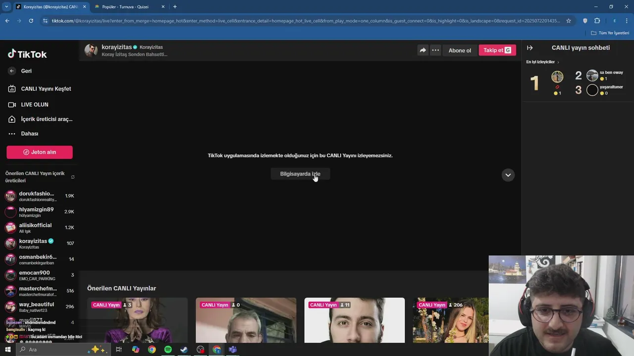
Task: Open Chrome profile E icon
Action: tap(615, 21)
